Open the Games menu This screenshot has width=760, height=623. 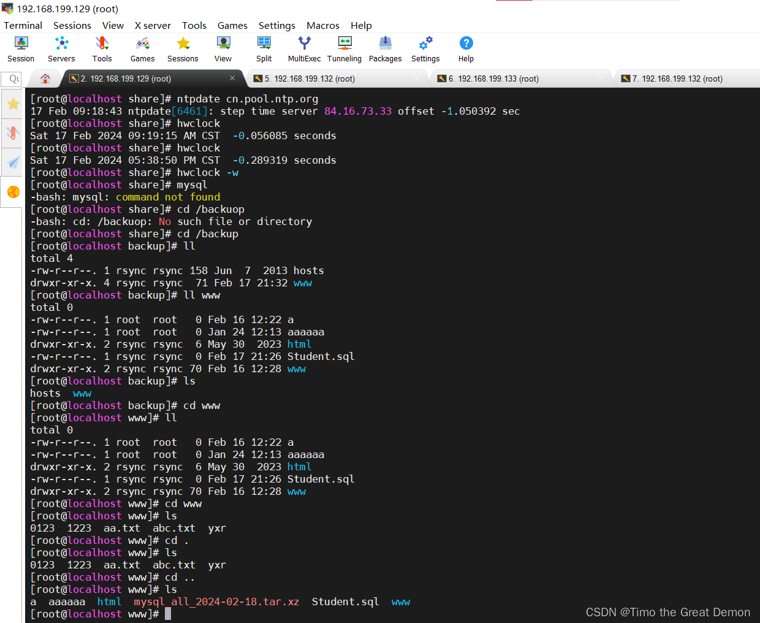tap(232, 25)
